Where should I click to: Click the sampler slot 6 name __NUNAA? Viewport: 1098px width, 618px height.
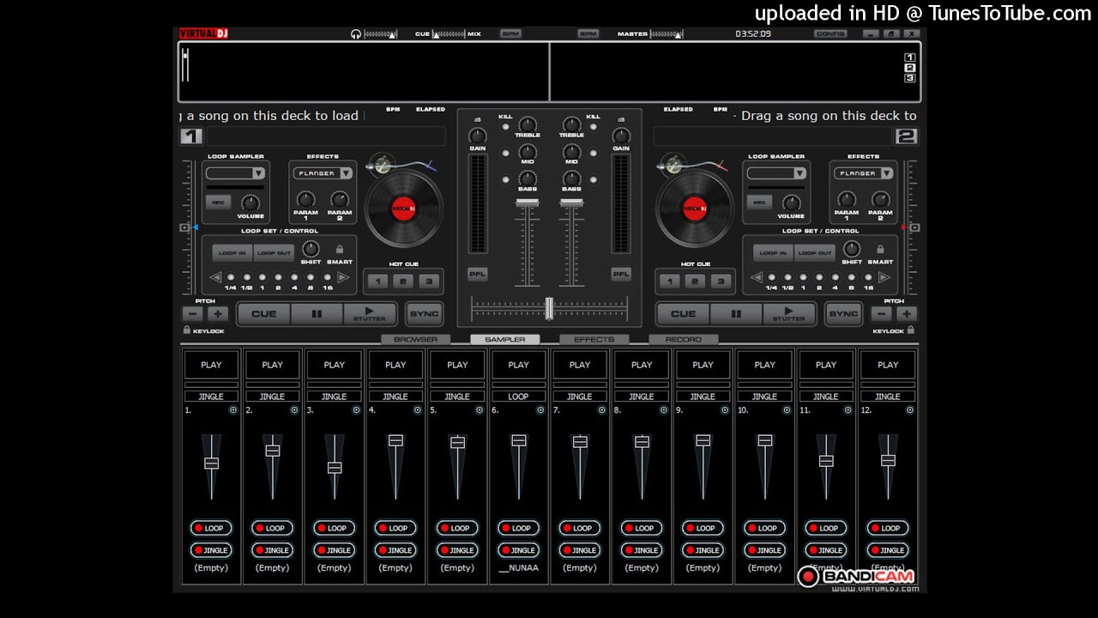pos(519,567)
